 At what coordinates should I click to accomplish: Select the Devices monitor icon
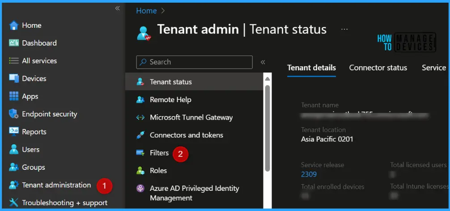pos(14,78)
